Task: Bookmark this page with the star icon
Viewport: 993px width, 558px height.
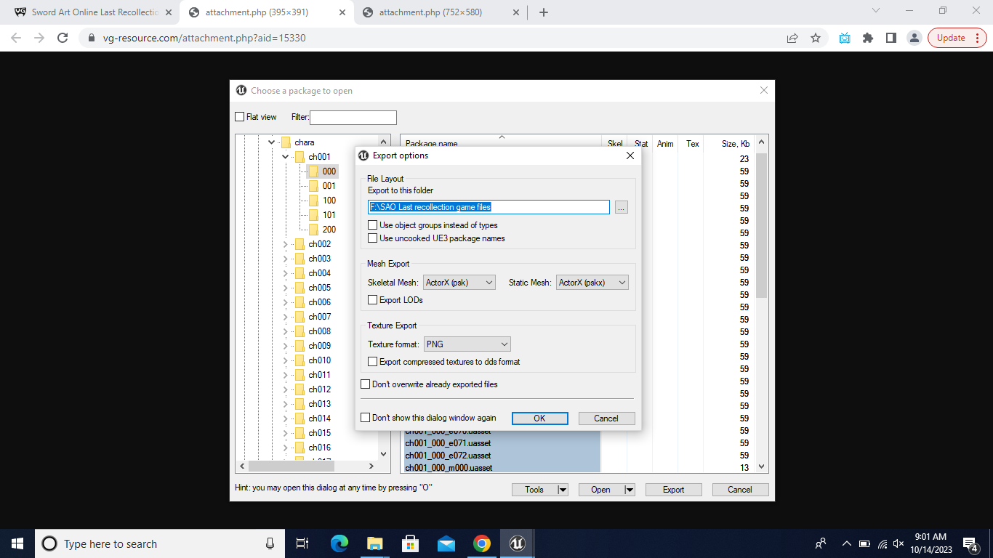Action: coord(816,38)
